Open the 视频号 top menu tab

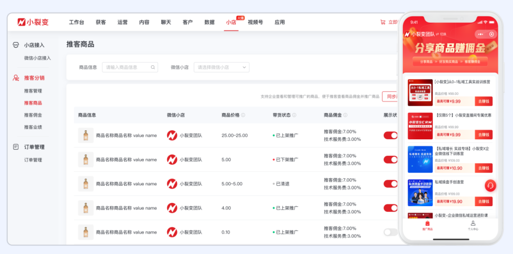tap(255, 22)
